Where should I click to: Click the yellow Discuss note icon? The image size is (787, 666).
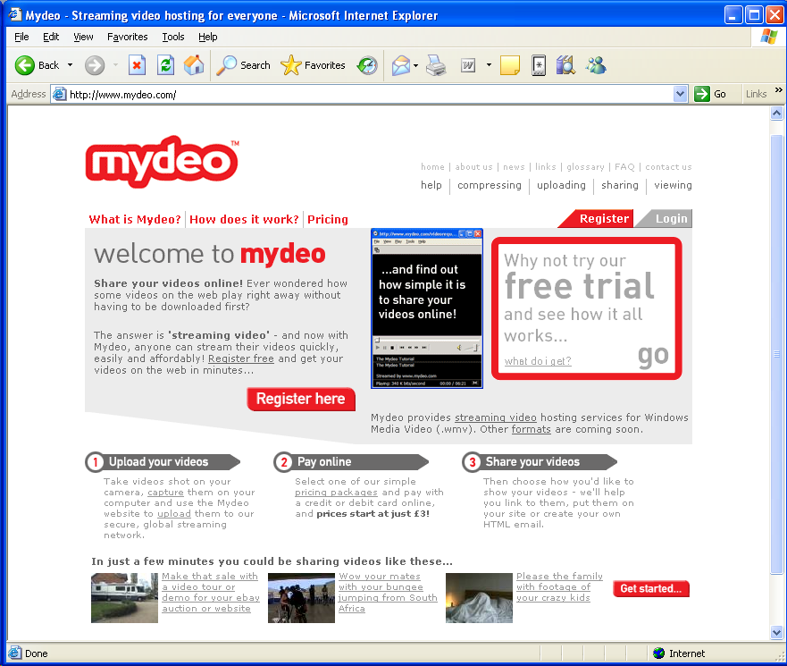tap(509, 65)
